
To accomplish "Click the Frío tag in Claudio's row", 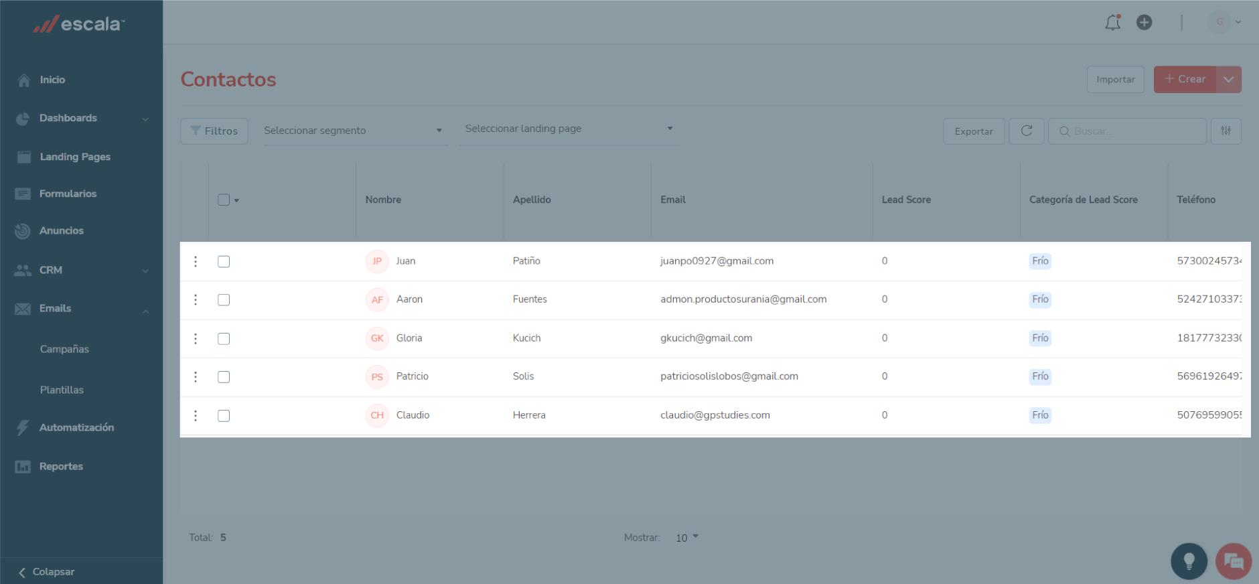I will click(x=1040, y=415).
